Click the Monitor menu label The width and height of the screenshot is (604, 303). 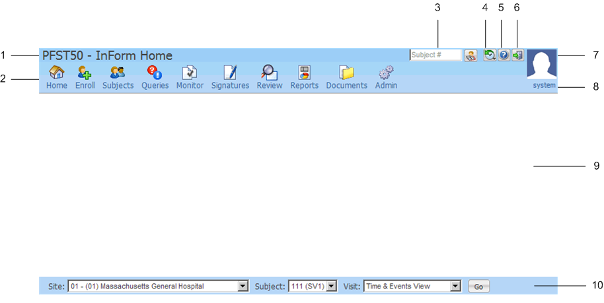(x=190, y=85)
